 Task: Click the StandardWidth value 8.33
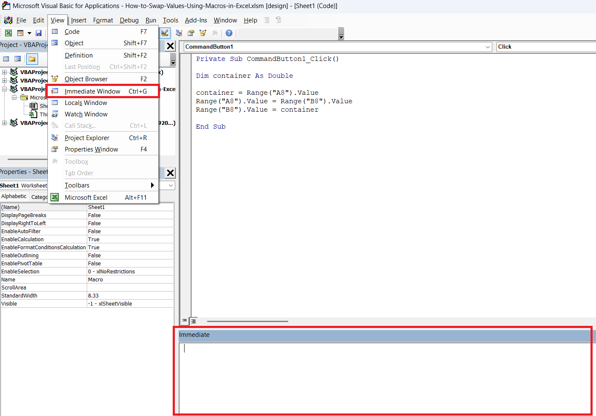[130, 296]
